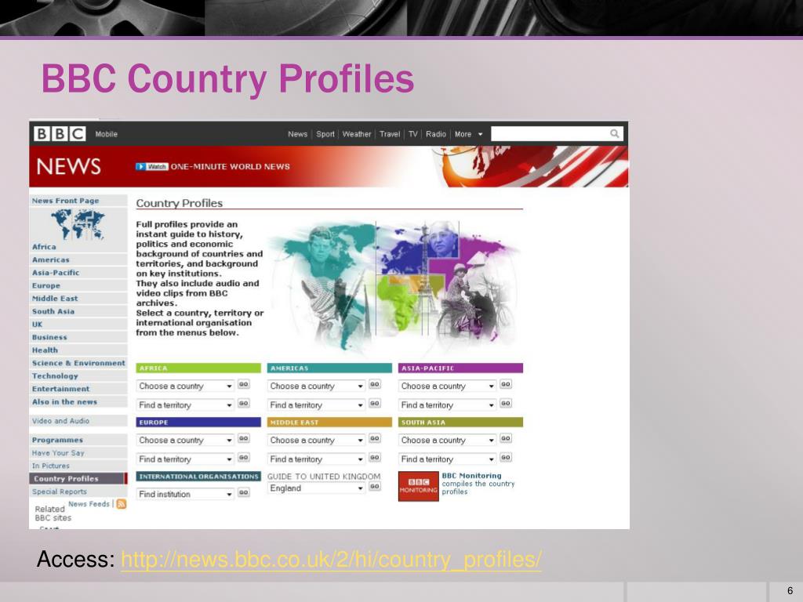Select South Asia in the sidebar
The height and width of the screenshot is (602, 803).
point(78,311)
